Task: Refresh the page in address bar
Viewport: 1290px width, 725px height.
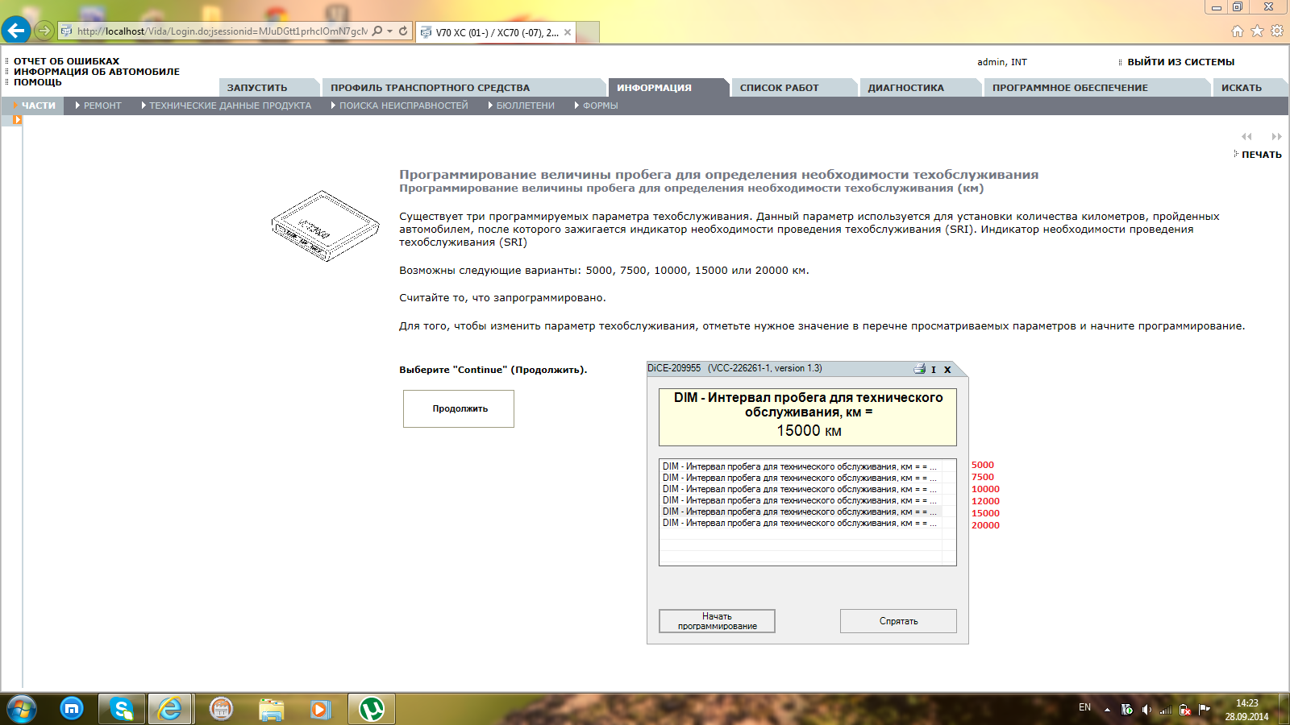Action: click(403, 31)
